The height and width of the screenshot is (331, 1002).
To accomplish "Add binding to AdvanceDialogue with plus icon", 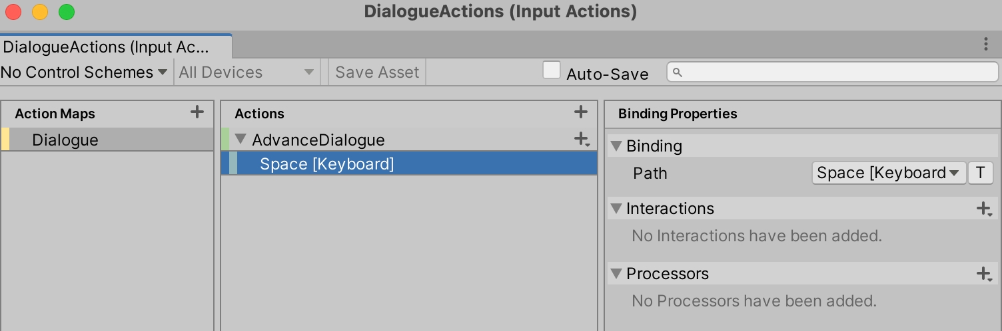I will 582,140.
